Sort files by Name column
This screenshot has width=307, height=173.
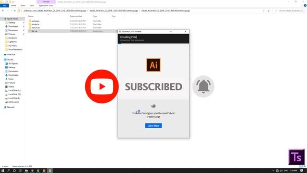click(31, 16)
